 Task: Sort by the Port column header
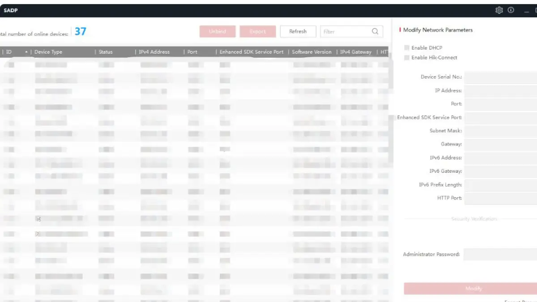(192, 52)
